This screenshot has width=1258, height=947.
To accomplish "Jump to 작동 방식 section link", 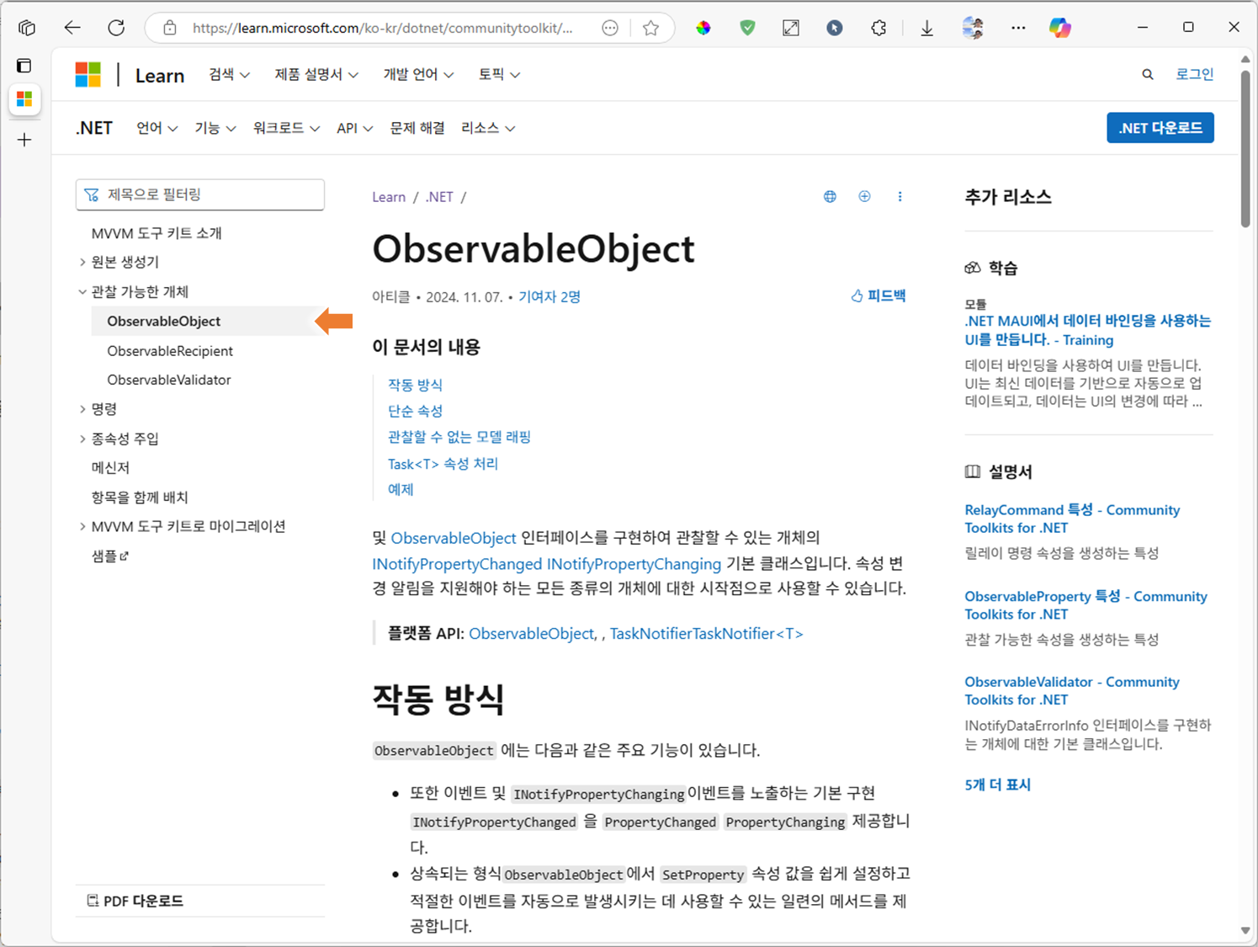I will click(415, 385).
